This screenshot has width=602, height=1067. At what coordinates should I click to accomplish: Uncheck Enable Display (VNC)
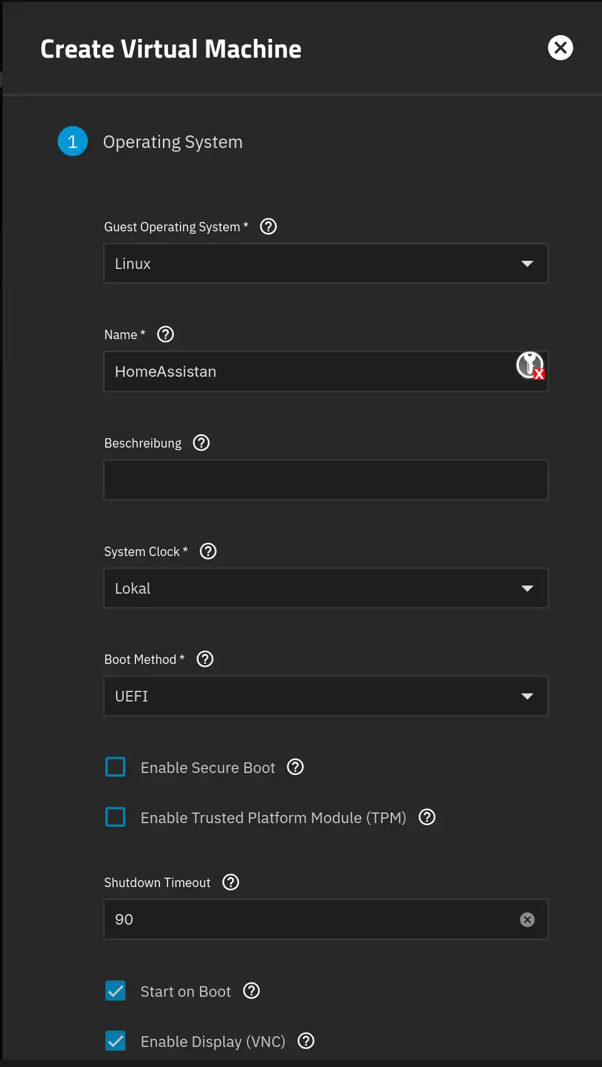point(115,1041)
